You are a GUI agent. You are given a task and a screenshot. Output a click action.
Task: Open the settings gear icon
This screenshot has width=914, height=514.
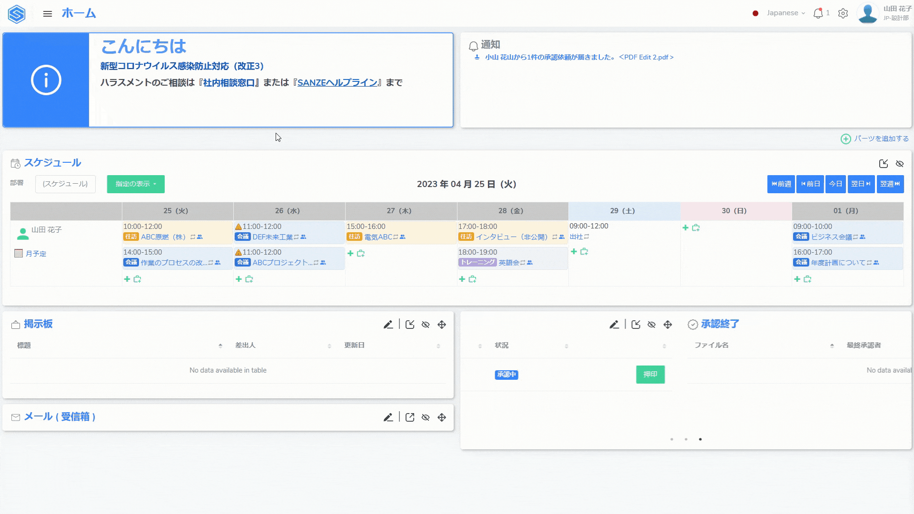click(x=843, y=13)
